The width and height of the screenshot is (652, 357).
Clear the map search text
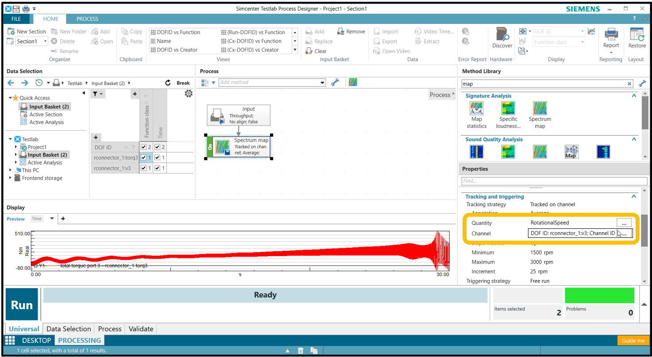[629, 84]
